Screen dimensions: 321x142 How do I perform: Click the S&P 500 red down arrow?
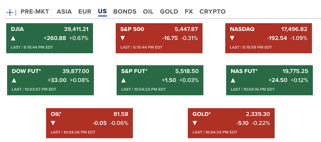123,38
